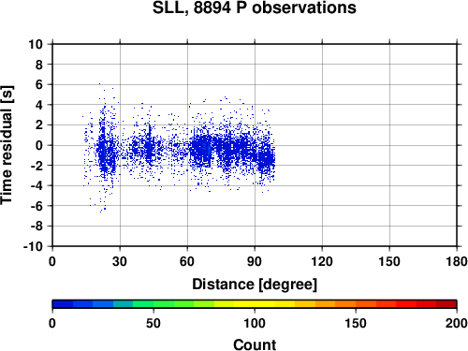Click the y-axis tick label 10
Viewport: 468px width, 351px height.
point(36,44)
